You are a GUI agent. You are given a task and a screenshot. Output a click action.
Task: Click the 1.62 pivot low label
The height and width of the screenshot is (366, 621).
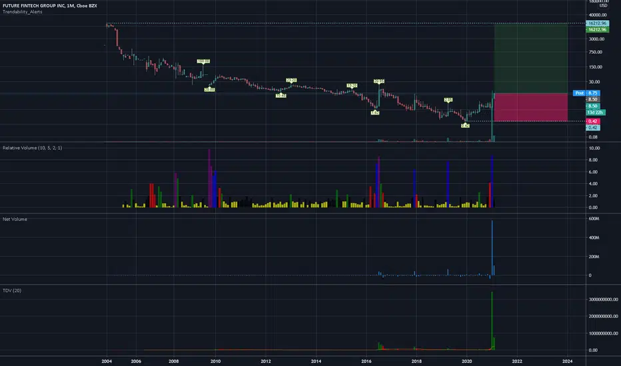click(x=374, y=112)
